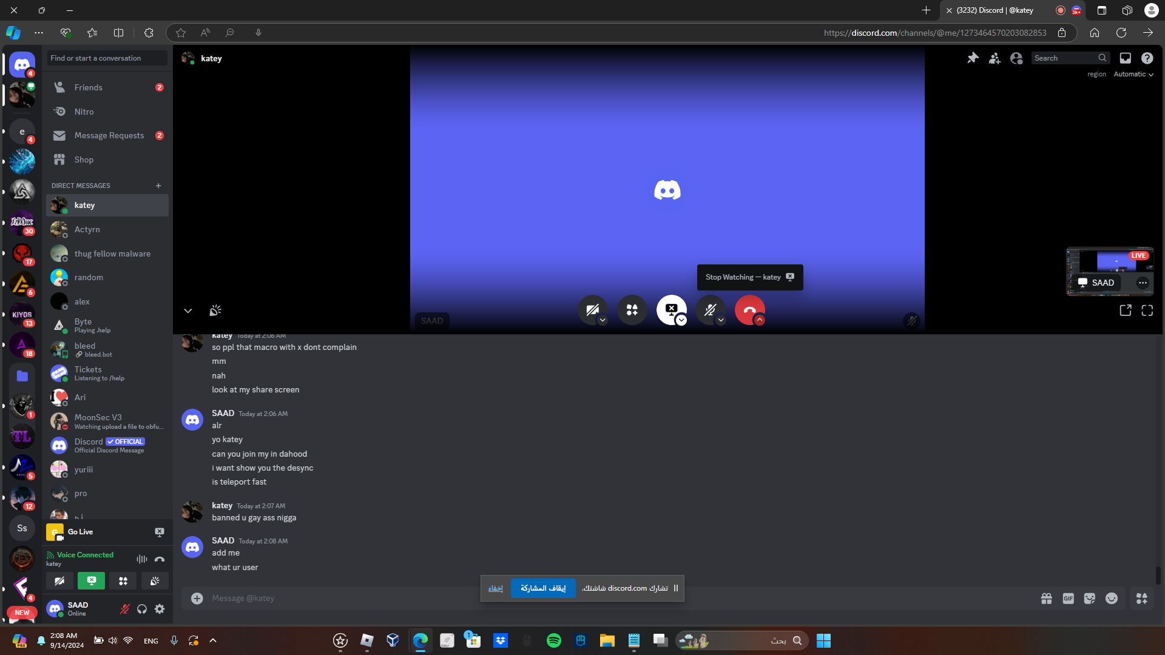The height and width of the screenshot is (655, 1165).
Task: Pin messages icon in DM header
Action: coord(973,58)
